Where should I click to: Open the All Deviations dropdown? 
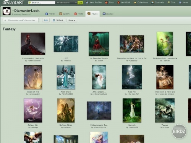[66, 3]
